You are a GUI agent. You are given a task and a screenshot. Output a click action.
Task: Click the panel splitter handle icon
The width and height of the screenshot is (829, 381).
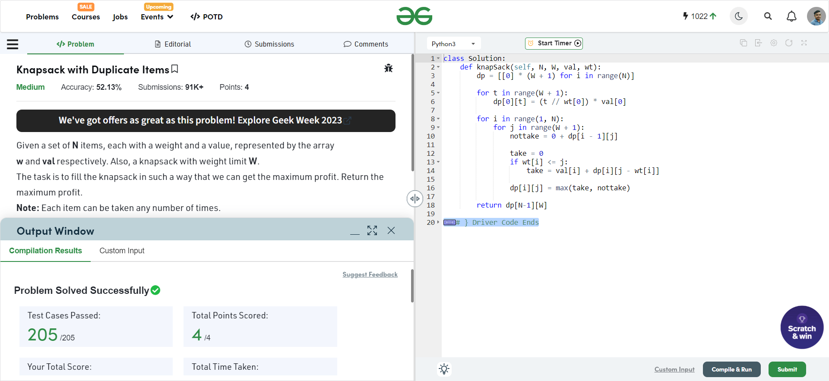(x=415, y=199)
